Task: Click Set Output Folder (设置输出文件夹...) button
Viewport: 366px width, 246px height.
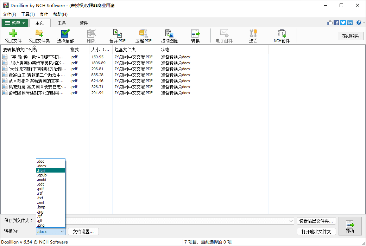Action: 316,221
